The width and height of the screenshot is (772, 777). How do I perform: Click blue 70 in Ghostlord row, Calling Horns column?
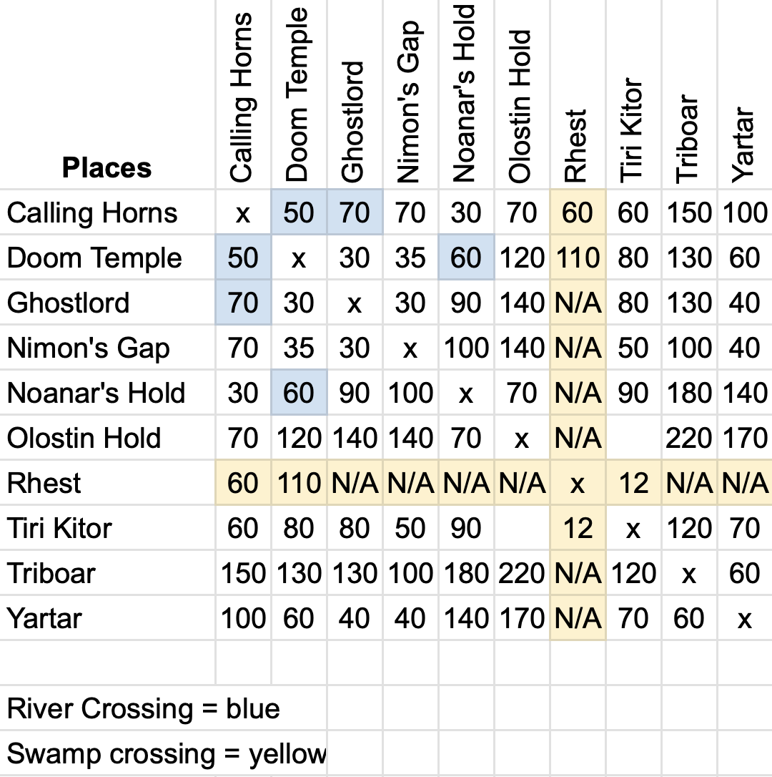tap(243, 303)
